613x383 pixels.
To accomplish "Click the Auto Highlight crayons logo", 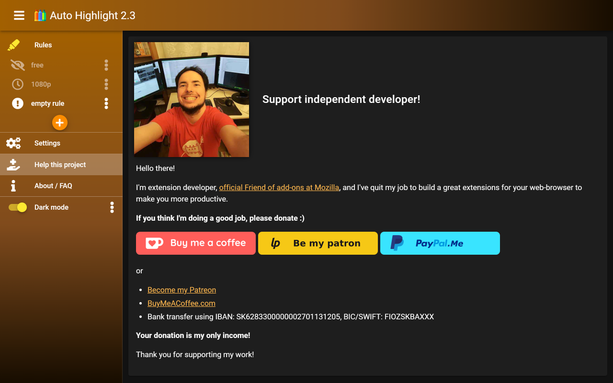I will tap(40, 15).
